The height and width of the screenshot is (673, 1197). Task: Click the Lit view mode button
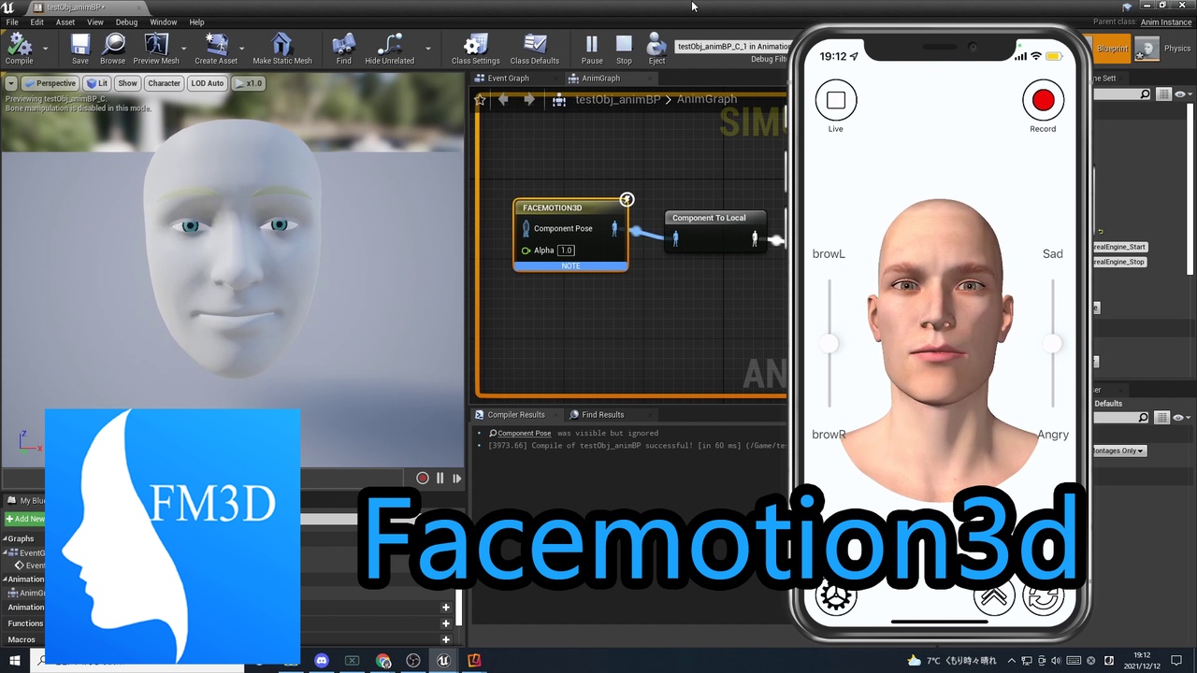click(x=96, y=83)
